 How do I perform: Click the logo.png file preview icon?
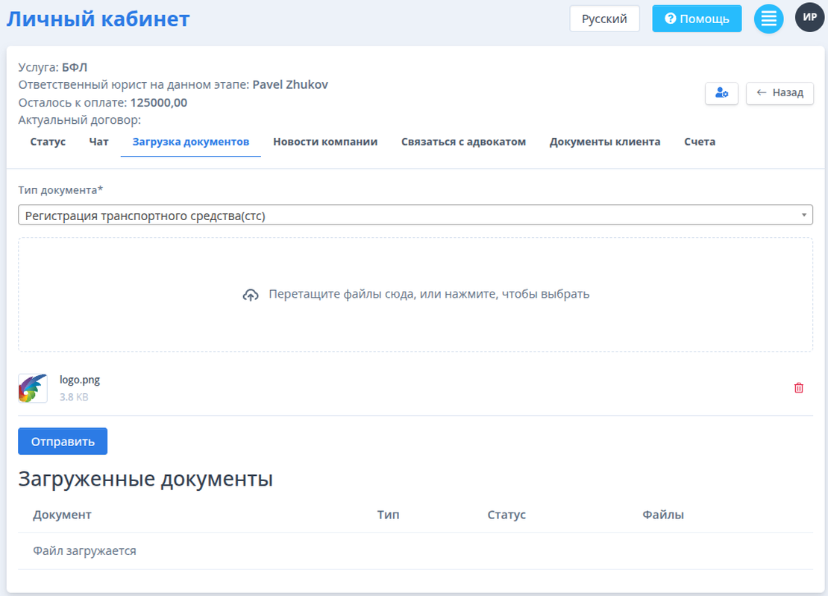[x=32, y=387]
